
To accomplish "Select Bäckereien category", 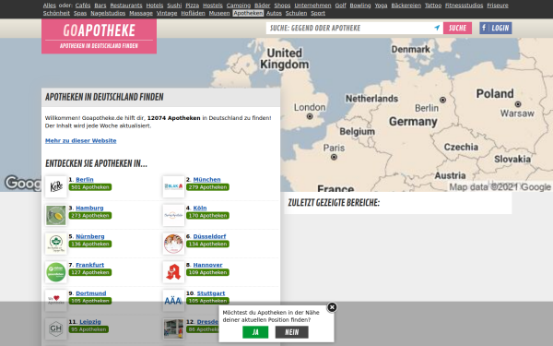I will click(x=406, y=6).
